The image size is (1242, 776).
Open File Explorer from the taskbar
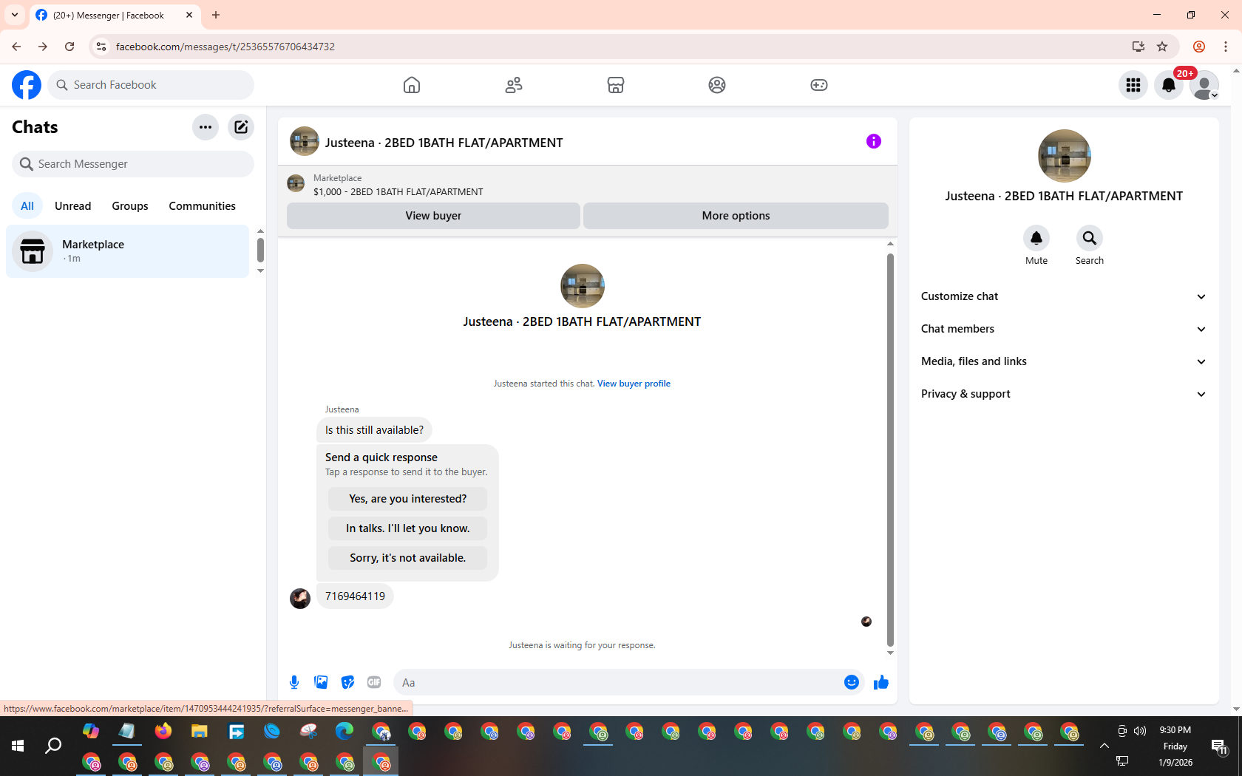click(200, 731)
